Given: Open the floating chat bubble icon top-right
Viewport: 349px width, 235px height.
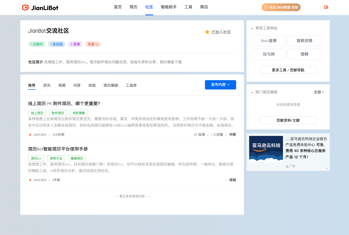Looking at the screenshot, I should coord(326,7).
